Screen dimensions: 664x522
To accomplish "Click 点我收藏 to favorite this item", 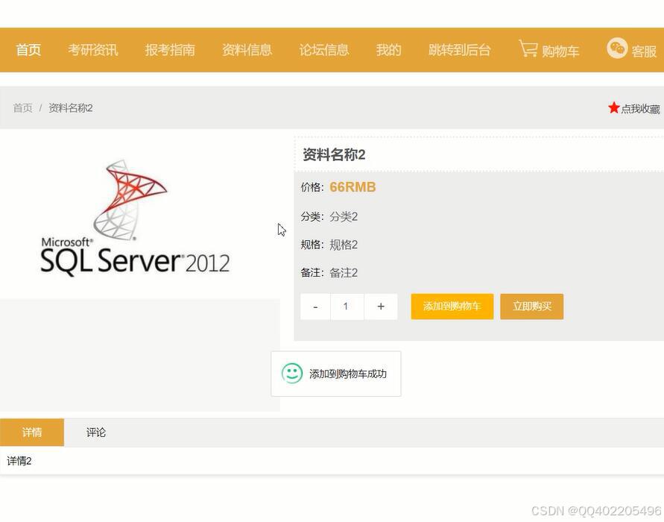I will 640,109.
